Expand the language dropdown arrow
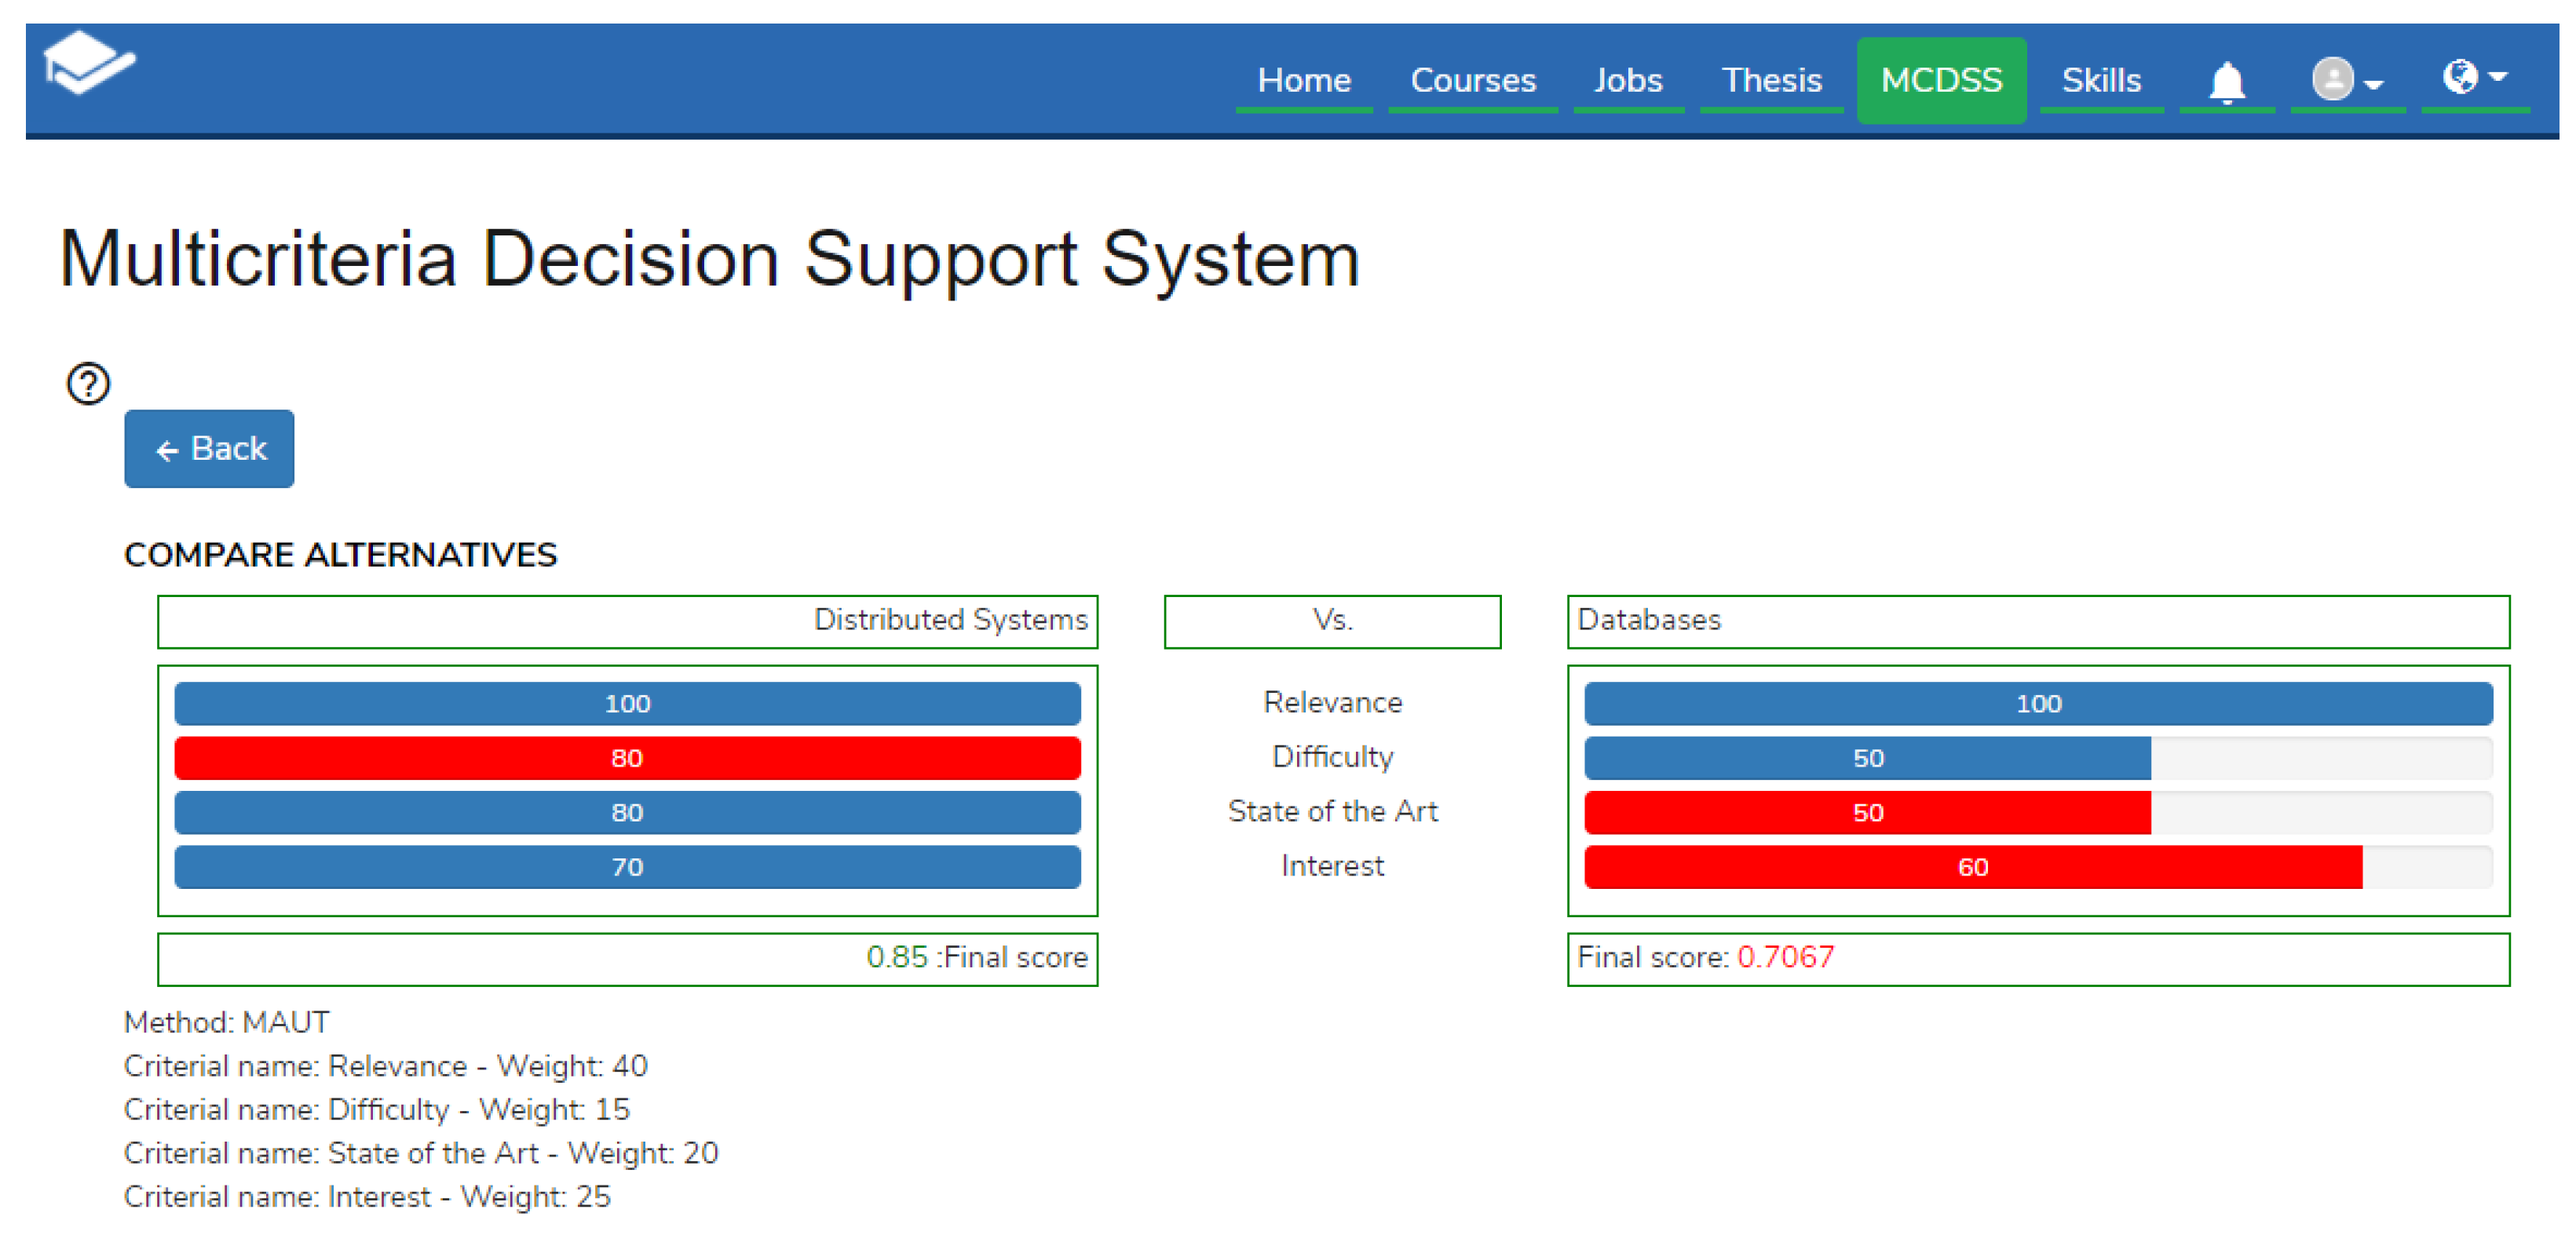The height and width of the screenshot is (1253, 2576). pyautogui.click(x=2499, y=77)
